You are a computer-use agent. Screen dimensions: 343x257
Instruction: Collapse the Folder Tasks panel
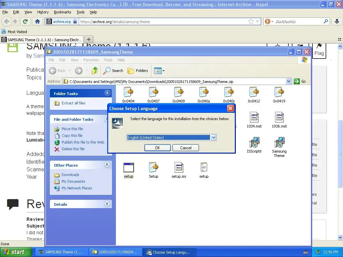(107, 93)
